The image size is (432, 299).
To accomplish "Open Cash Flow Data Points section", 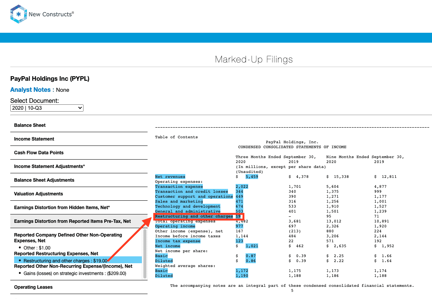I will pos(79,153).
